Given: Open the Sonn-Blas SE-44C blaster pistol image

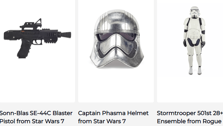Looking at the screenshot, I should pyautogui.click(x=37, y=38).
